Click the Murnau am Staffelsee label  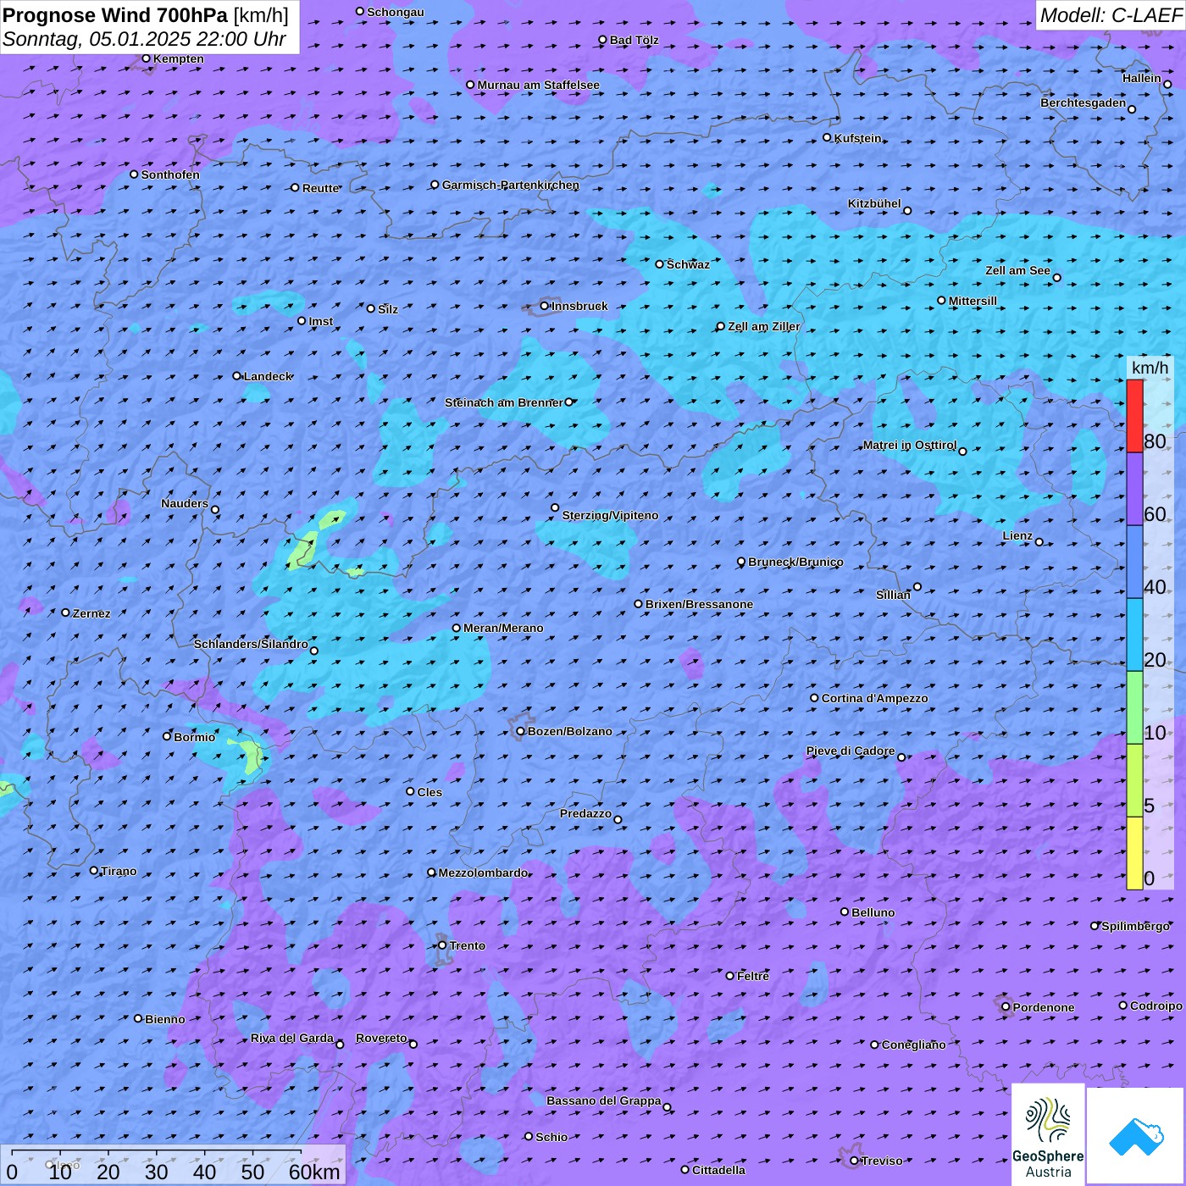click(x=538, y=85)
